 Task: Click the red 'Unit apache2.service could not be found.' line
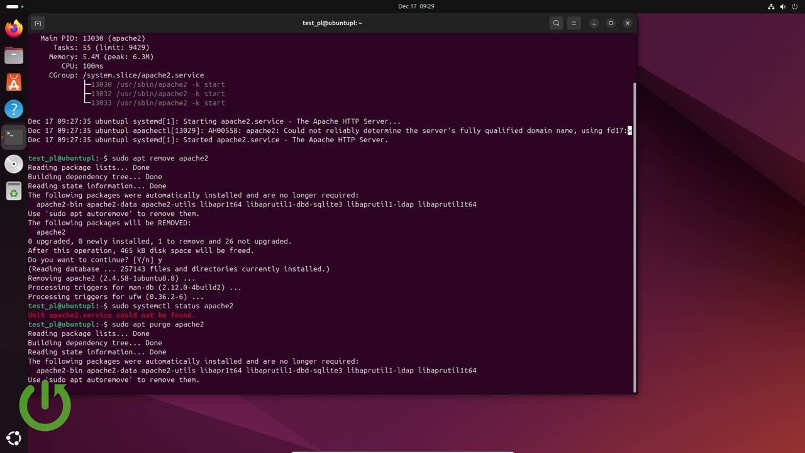tap(112, 315)
